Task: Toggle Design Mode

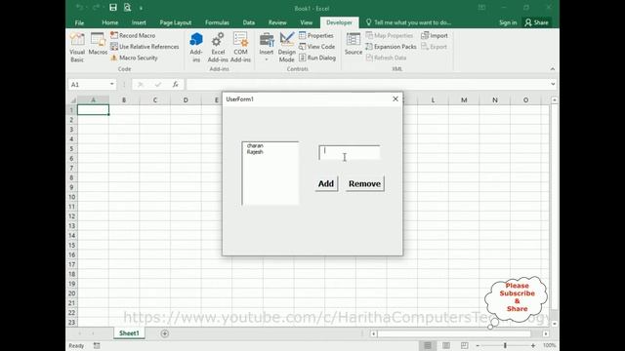Action: click(286, 48)
